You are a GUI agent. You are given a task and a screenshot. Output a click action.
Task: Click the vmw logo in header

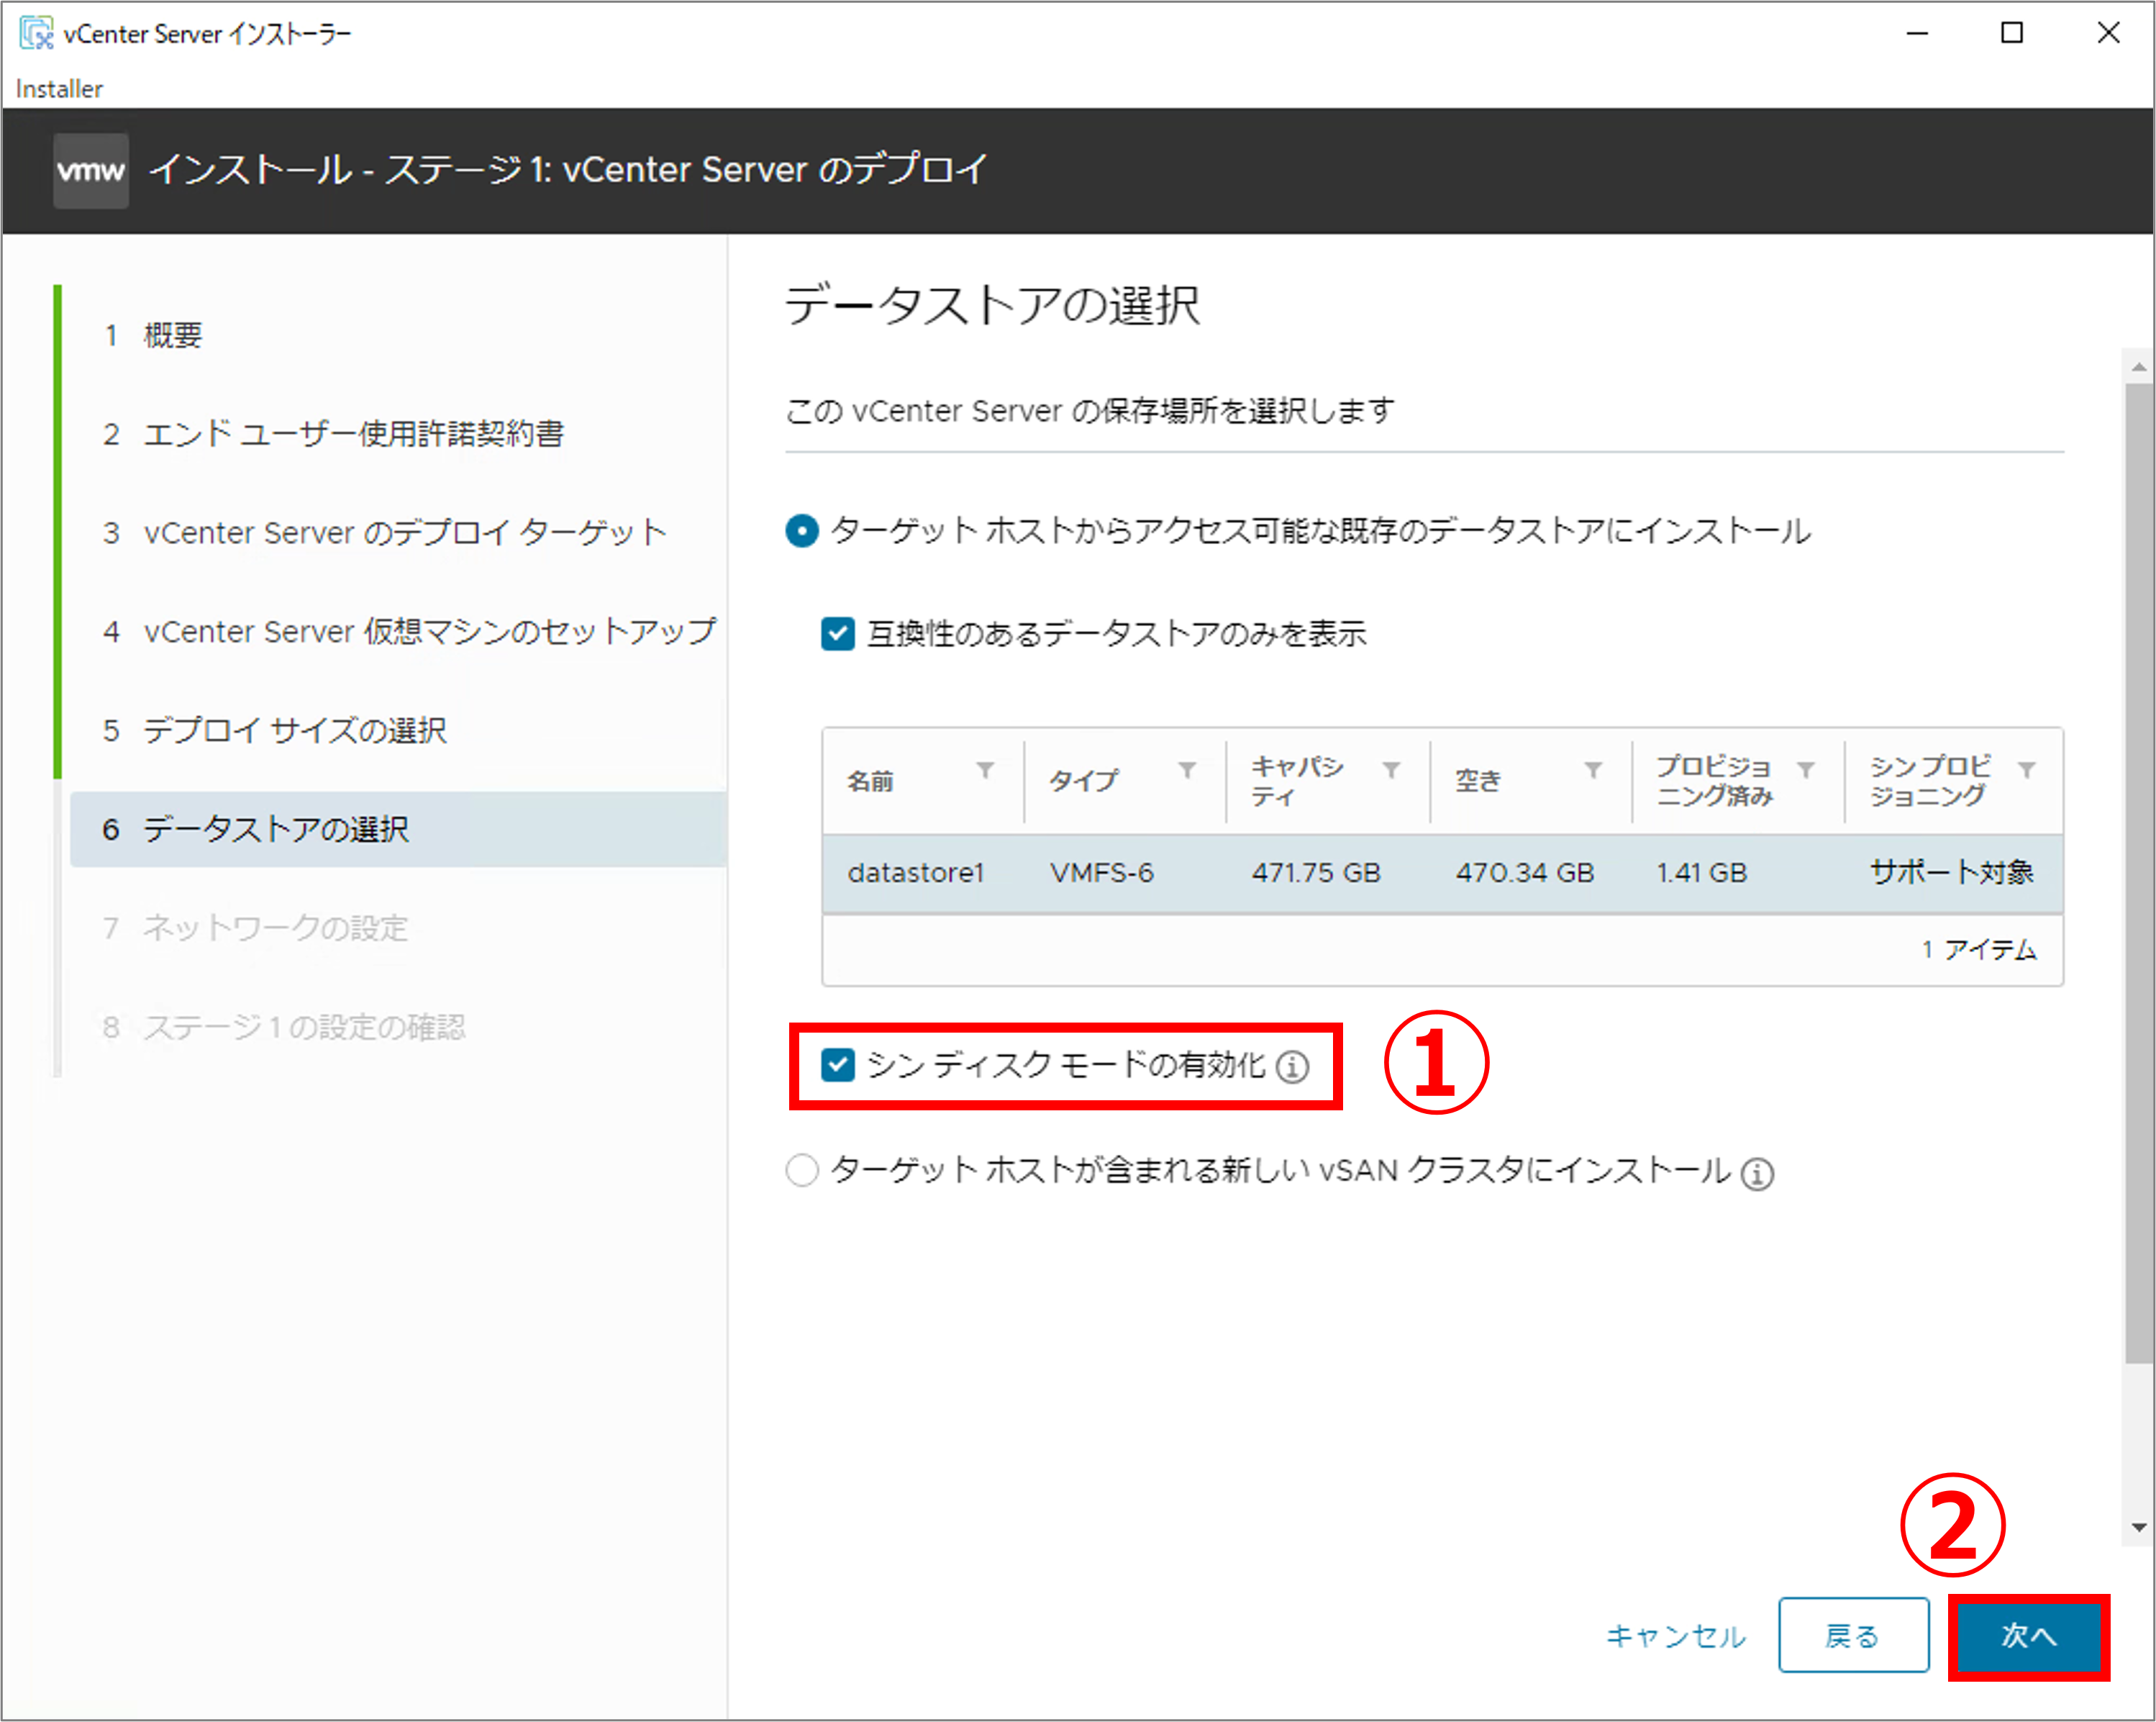91,171
